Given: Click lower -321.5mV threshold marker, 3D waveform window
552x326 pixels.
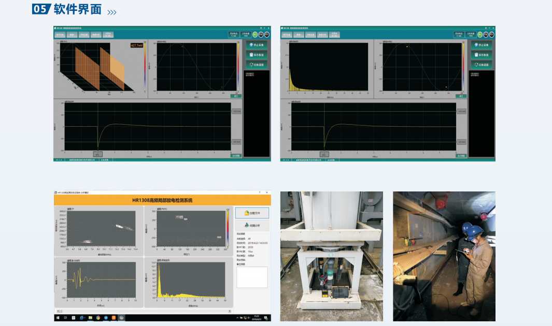Looking at the screenshot, I should coord(236,142).
